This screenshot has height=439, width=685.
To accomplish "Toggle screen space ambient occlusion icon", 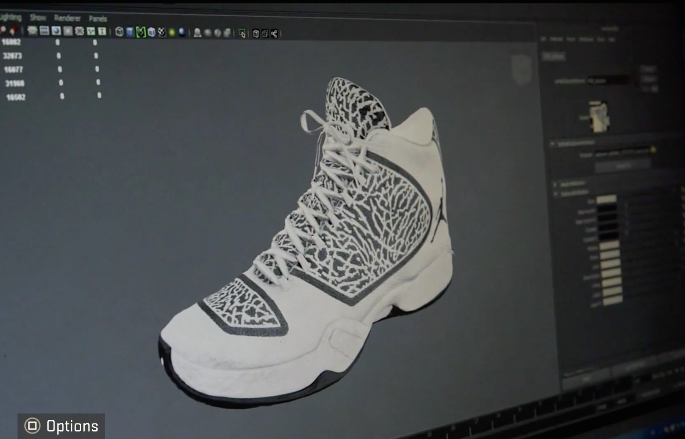I will pos(197,33).
